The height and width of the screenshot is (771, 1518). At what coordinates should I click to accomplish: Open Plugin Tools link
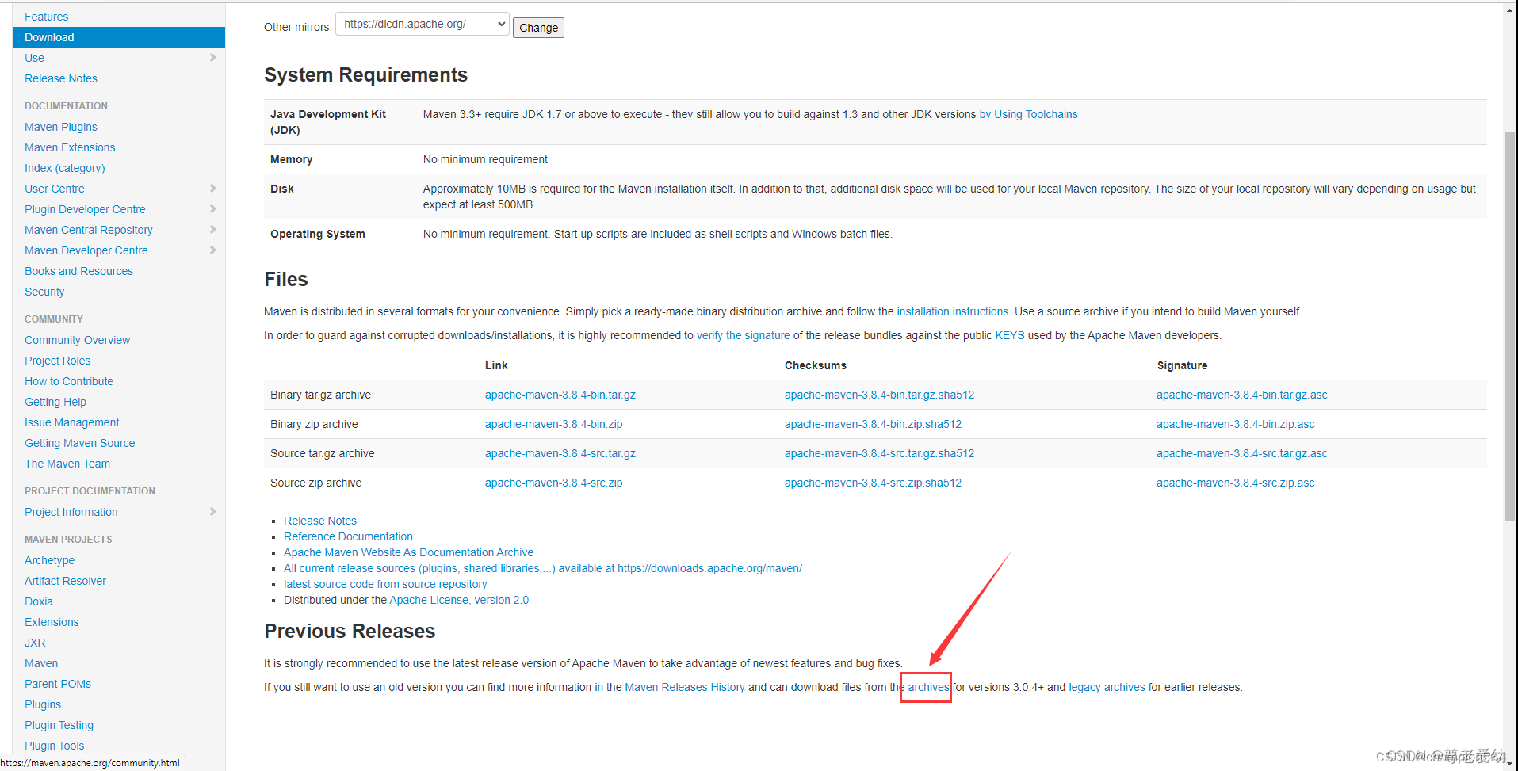(x=54, y=746)
